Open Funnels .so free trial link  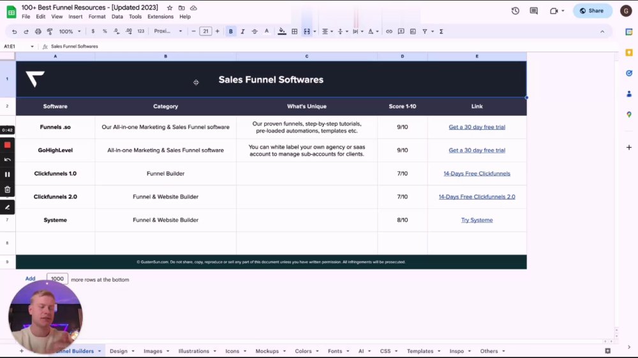pos(477,127)
